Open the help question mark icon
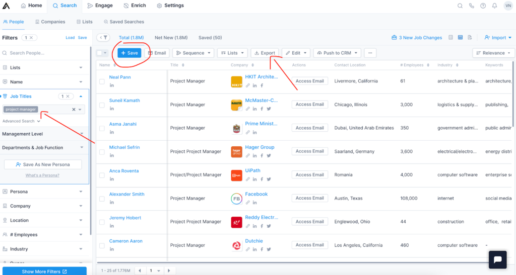The image size is (516, 275). [483, 6]
